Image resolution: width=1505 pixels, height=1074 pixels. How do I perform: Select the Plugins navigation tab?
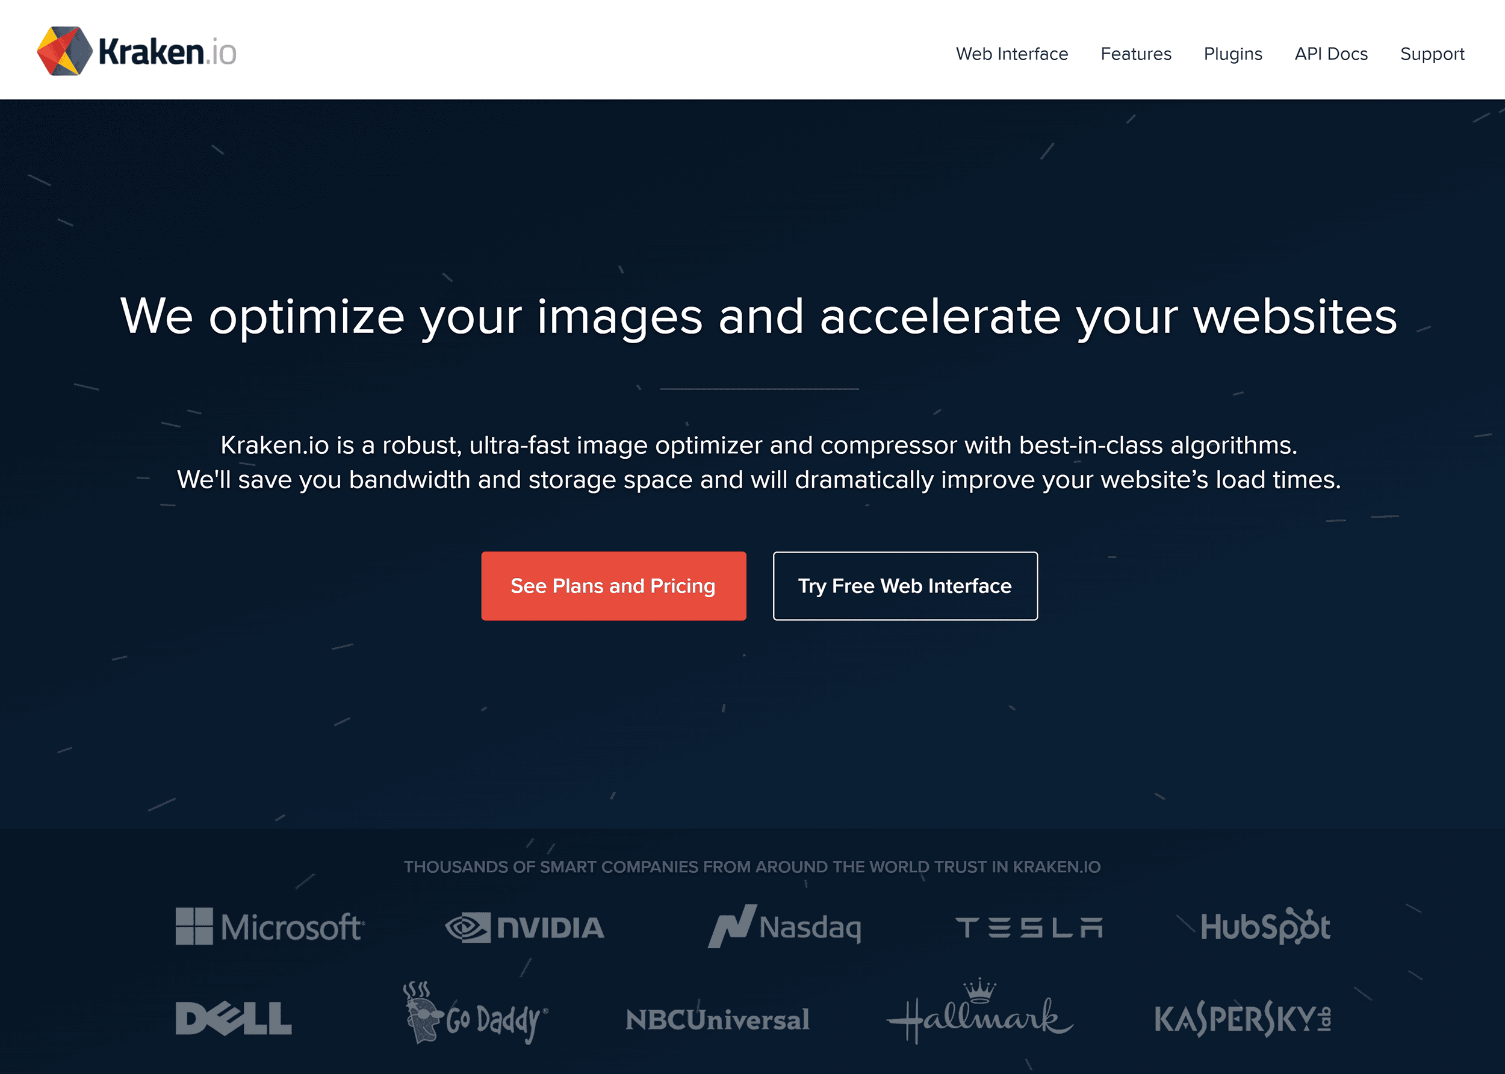(1232, 54)
